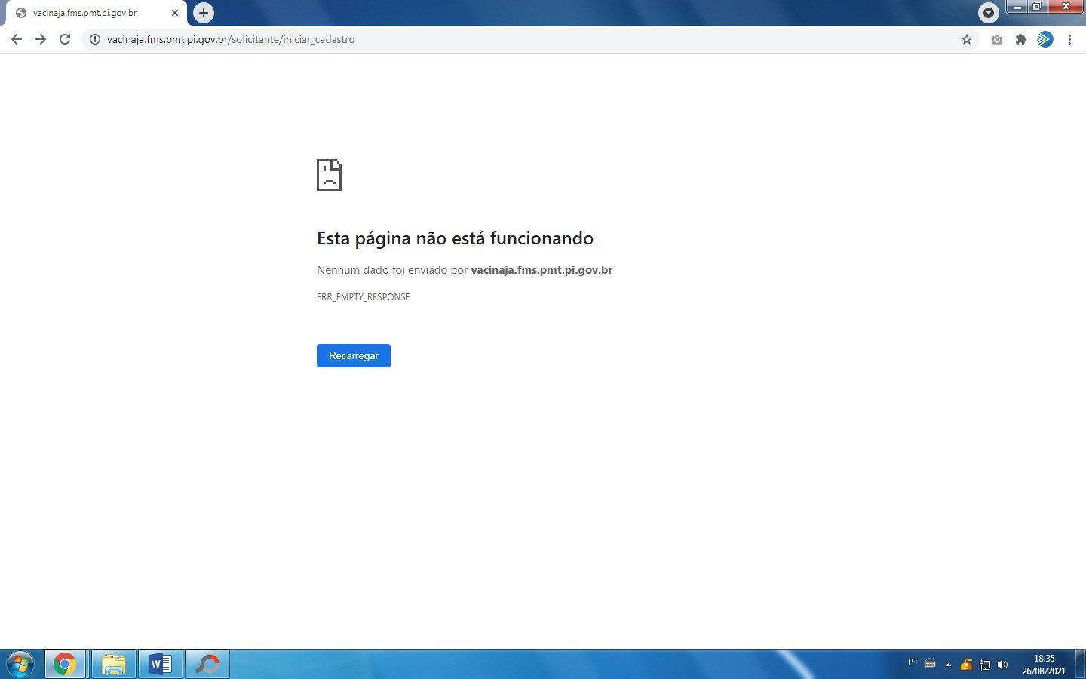
Task: Bookmark this page with the star icon
Action: 966,39
